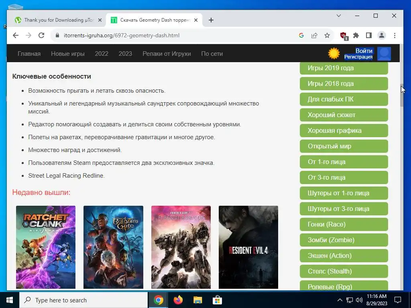Open the Google icon in the address bar
The image size is (411, 308).
[301, 35]
